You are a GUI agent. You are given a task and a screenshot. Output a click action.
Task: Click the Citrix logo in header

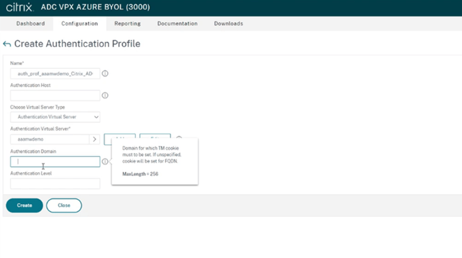click(20, 7)
